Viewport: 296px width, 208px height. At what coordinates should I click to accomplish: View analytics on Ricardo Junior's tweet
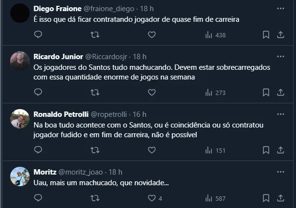pyautogui.click(x=215, y=93)
